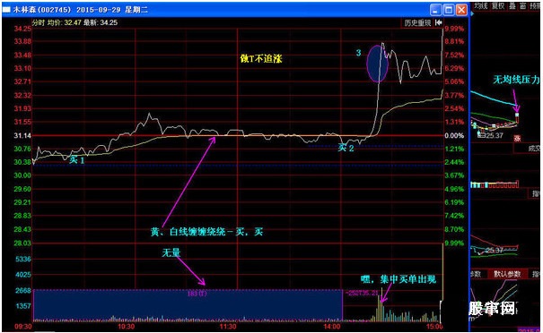Viewport: 543px width, 333px height.
Task: Maximize the 木林森 intraday chart window
Action: coord(449,10)
